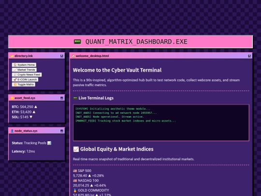Click the Global Equity & Market Indices heading
This screenshot has height=196, width=261.
(x=116, y=149)
